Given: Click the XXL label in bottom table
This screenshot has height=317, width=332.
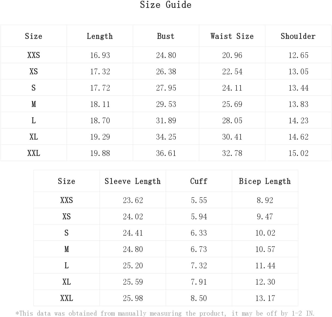Looking at the screenshot, I should [x=66, y=298].
